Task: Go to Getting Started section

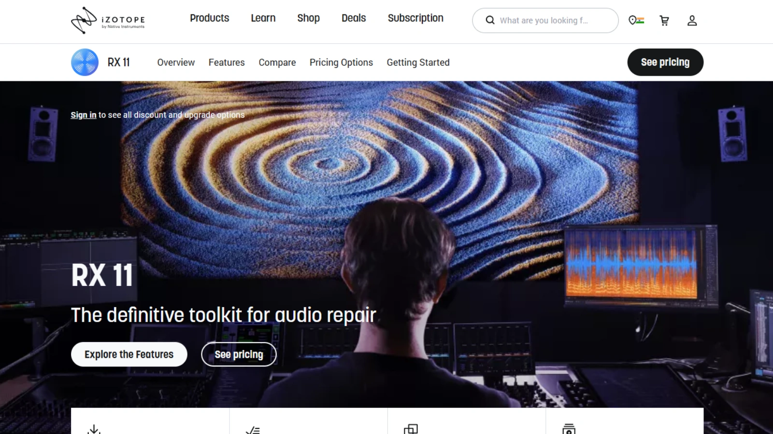Action: (418, 62)
